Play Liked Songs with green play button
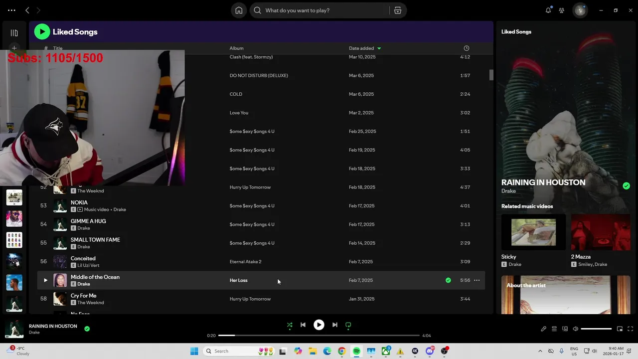The image size is (638, 359). tap(42, 32)
